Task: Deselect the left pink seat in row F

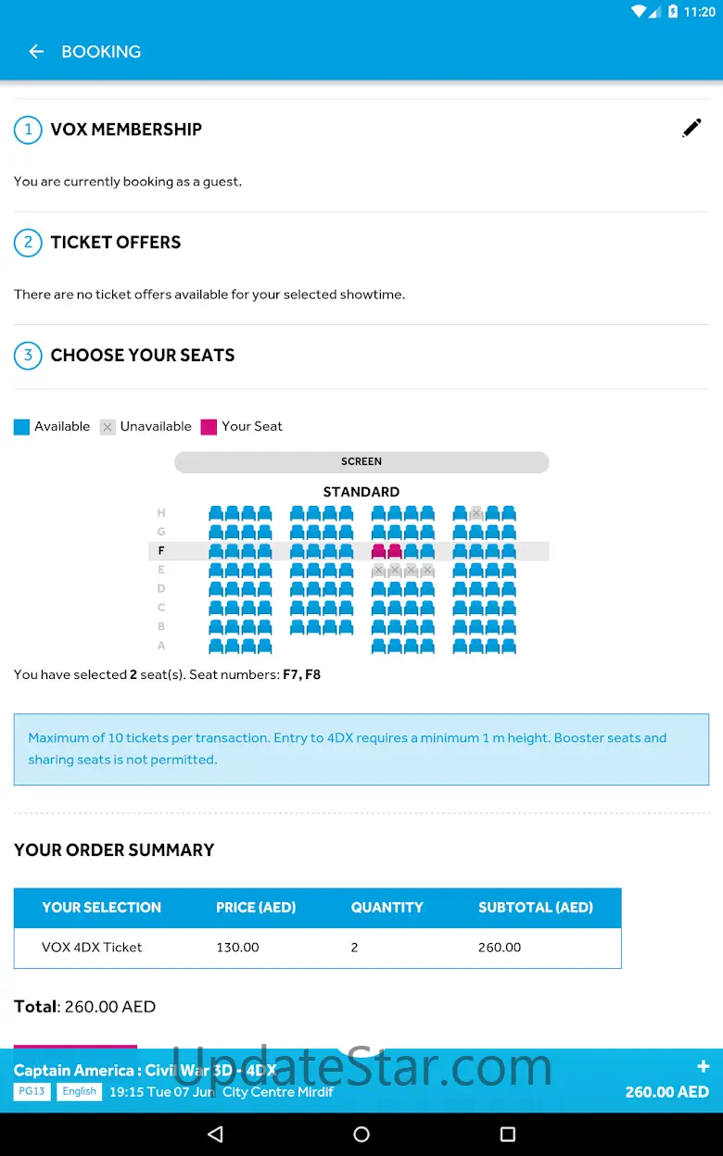Action: [x=378, y=551]
